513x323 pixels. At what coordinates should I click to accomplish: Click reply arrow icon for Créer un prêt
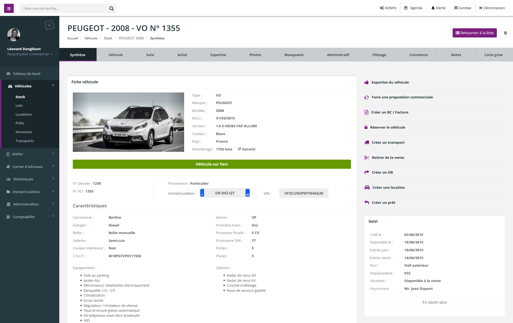367,202
